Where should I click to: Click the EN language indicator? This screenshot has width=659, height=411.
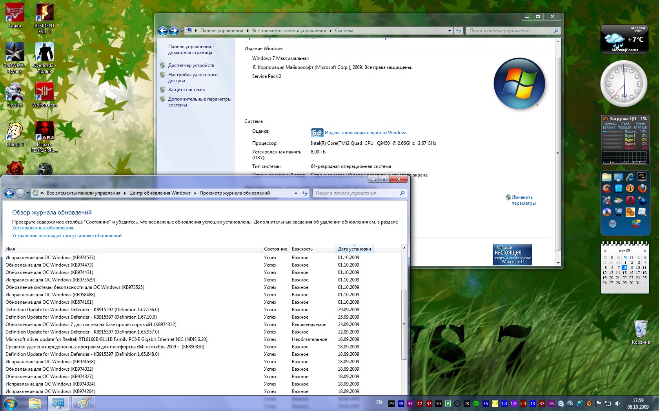pos(379,402)
